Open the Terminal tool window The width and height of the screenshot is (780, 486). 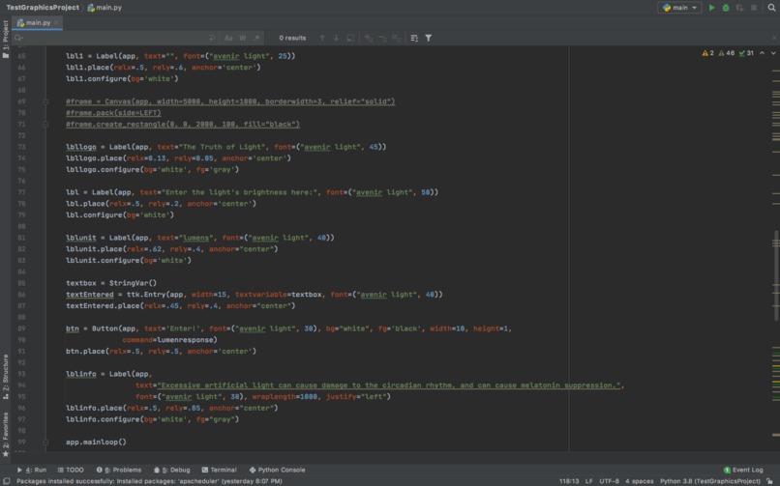pos(219,470)
